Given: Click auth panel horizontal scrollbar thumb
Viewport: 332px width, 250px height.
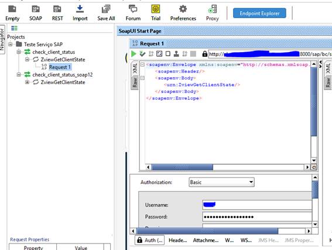Looking at the screenshot, I should [207, 231].
